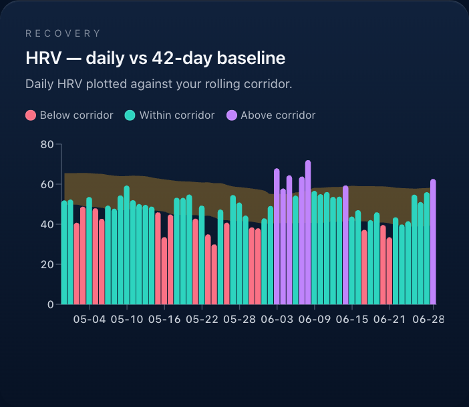Click the y-axis value 40
469x407 pixels.
pyautogui.click(x=47, y=225)
